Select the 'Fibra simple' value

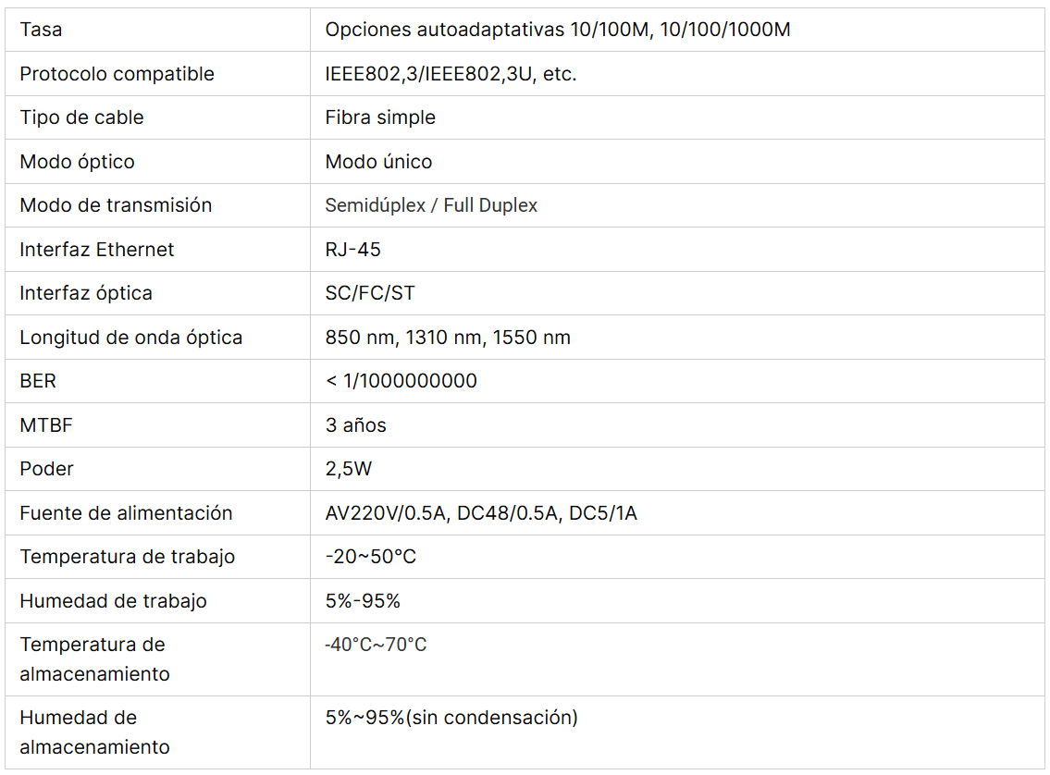380,117
